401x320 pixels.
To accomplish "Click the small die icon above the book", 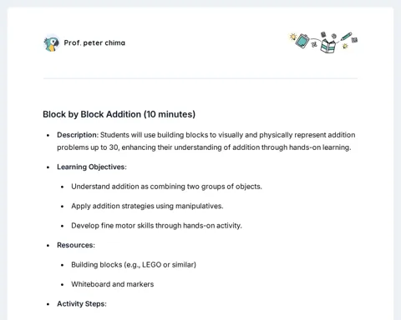I will point(323,34).
